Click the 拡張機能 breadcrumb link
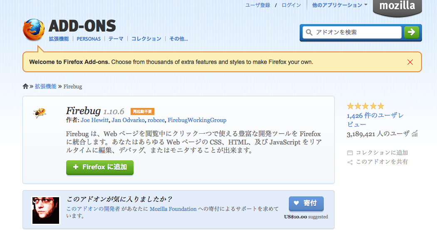 tap(45, 86)
